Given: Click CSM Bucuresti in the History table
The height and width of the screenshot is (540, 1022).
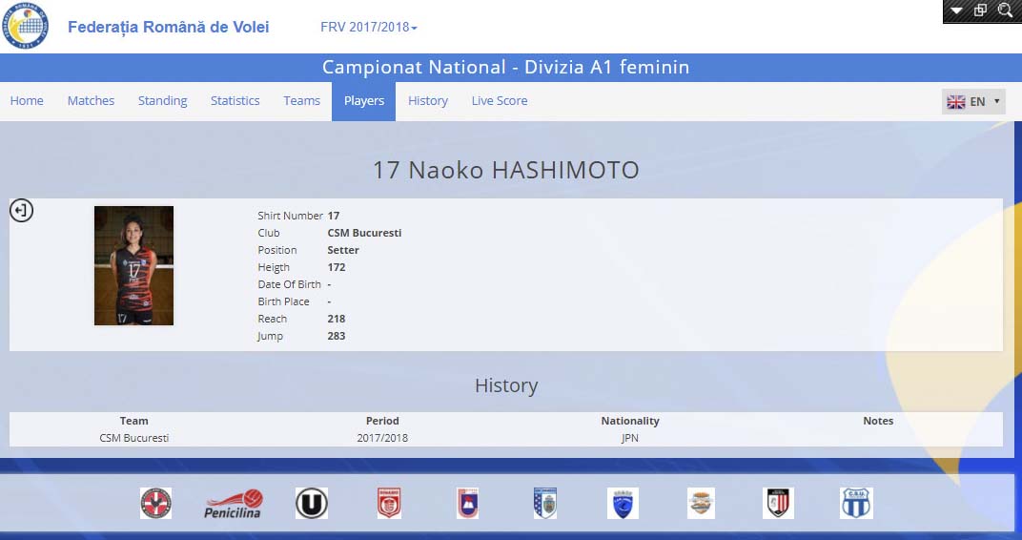Looking at the screenshot, I should [x=133, y=438].
